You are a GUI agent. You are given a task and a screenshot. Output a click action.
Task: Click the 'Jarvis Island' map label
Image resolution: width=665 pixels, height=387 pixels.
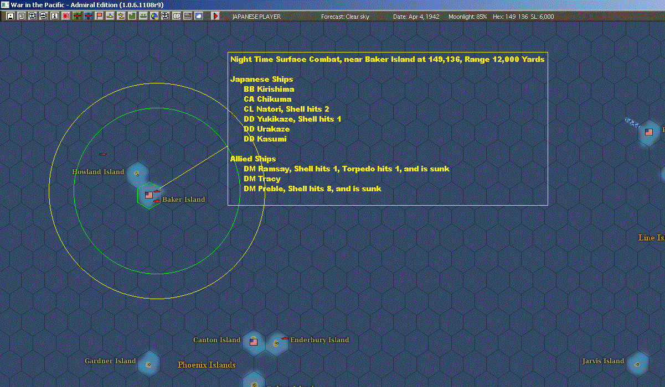(x=603, y=361)
